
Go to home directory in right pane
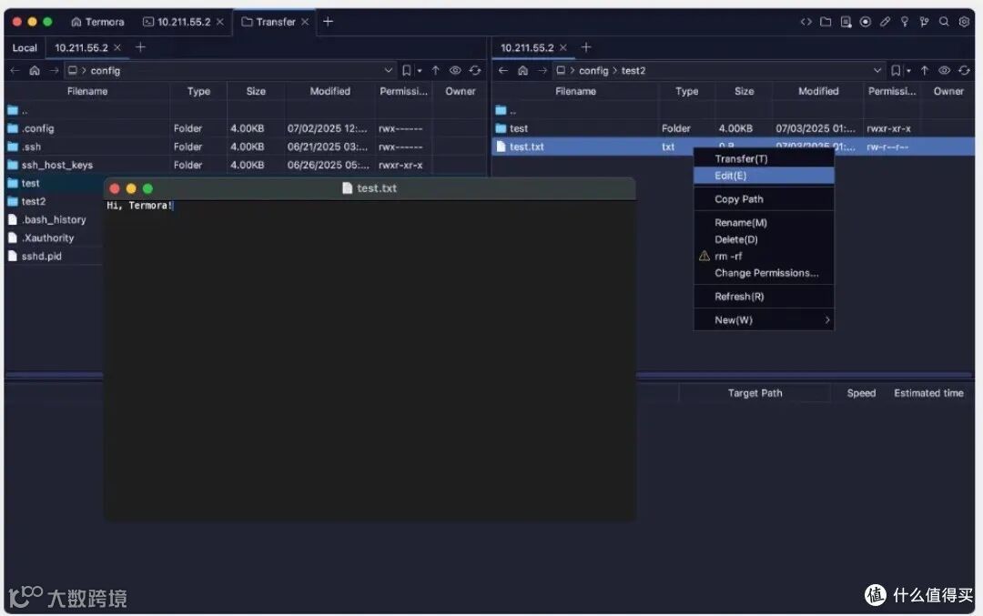(522, 71)
